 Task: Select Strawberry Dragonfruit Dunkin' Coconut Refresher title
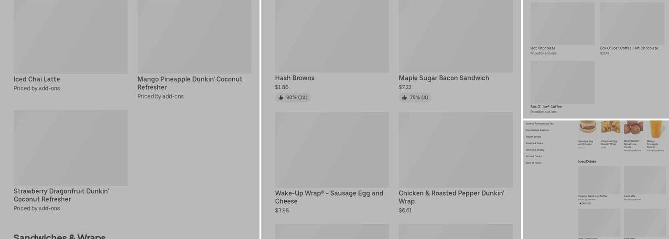[61, 195]
